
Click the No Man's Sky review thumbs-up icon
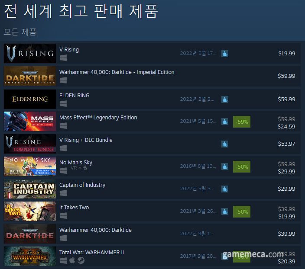click(225, 167)
